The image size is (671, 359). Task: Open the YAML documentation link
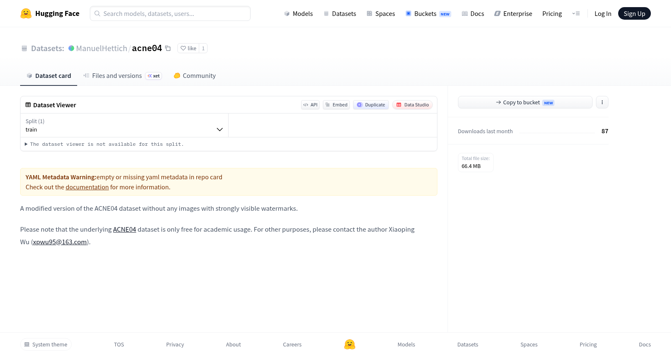[87, 187]
